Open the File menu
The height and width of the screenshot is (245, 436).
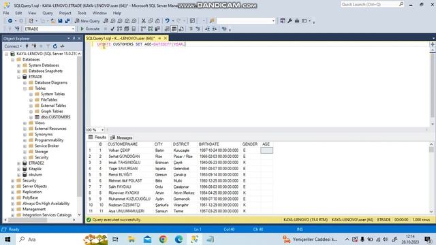click(6, 13)
